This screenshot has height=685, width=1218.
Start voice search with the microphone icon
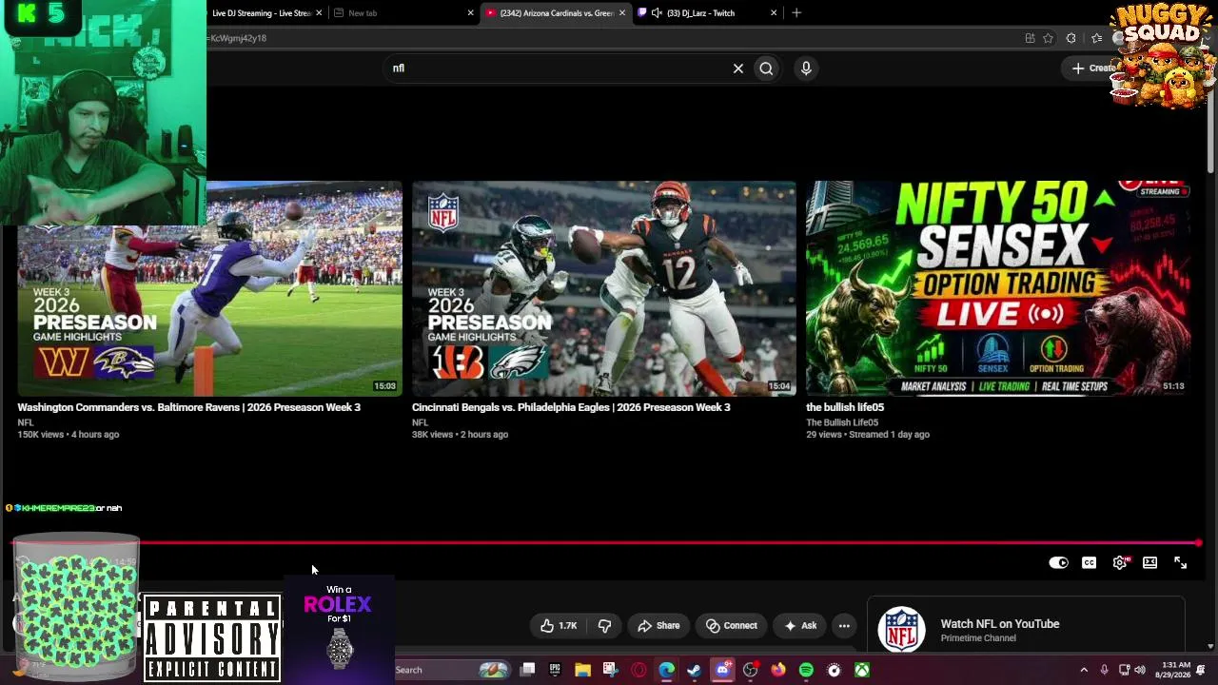pos(806,68)
